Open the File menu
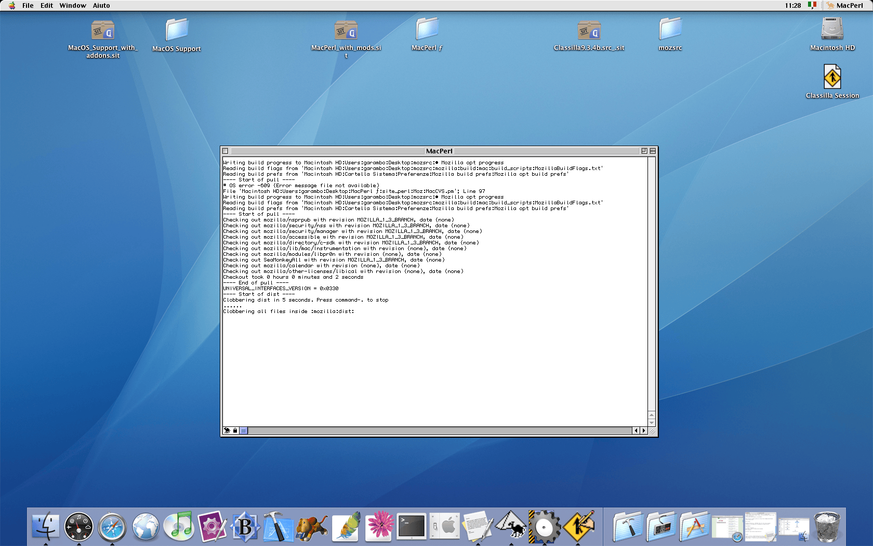This screenshot has height=546, width=873. pos(28,5)
